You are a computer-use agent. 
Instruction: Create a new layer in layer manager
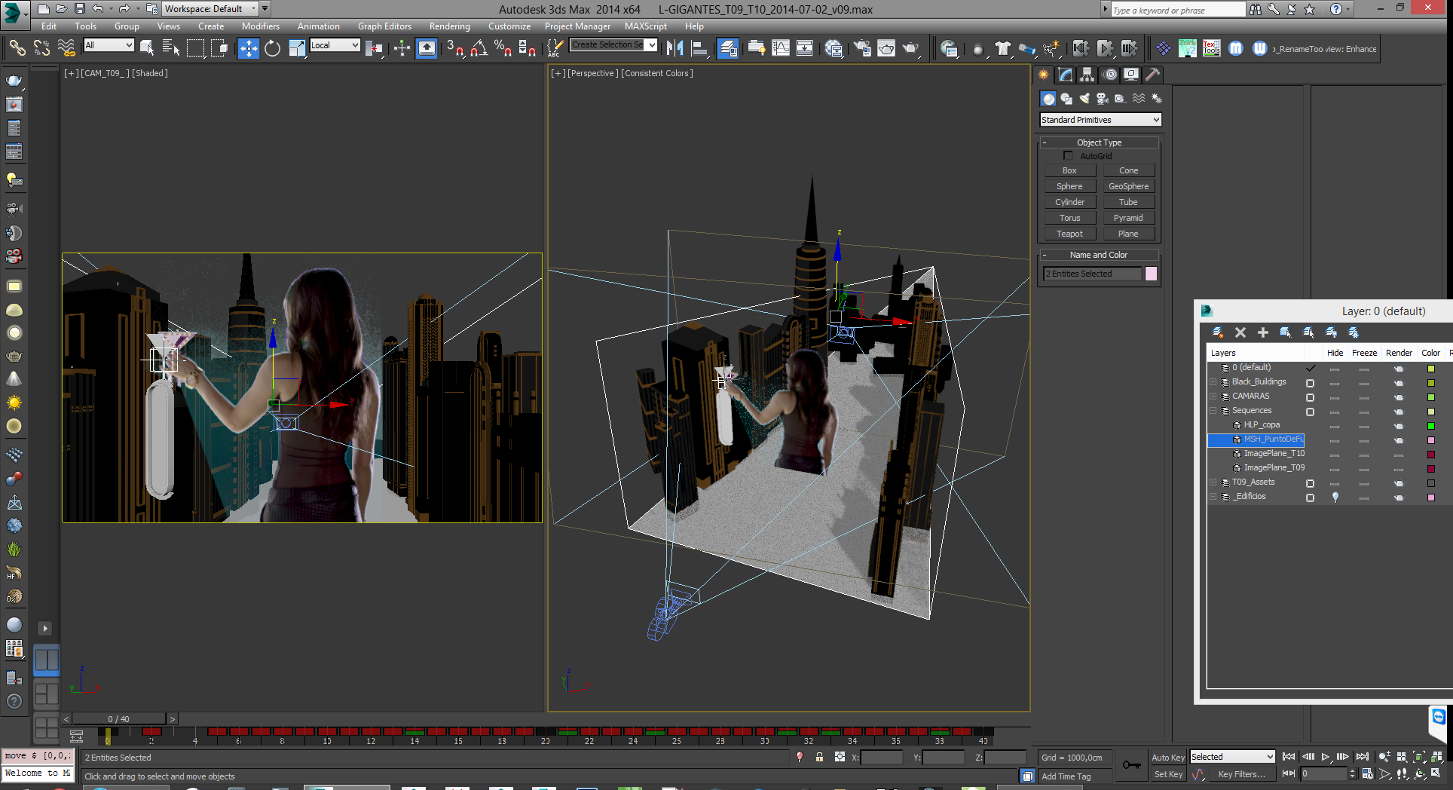click(1217, 332)
